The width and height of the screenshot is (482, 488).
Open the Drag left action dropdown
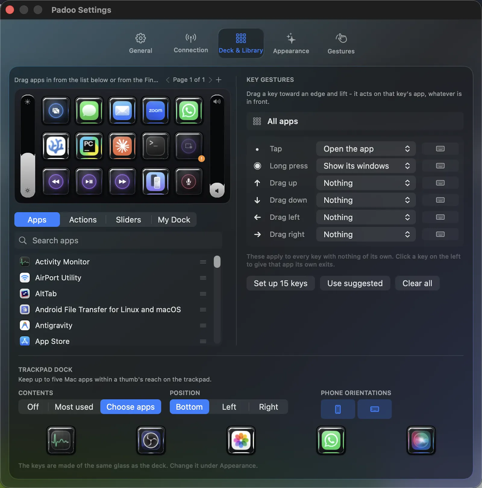coord(366,217)
